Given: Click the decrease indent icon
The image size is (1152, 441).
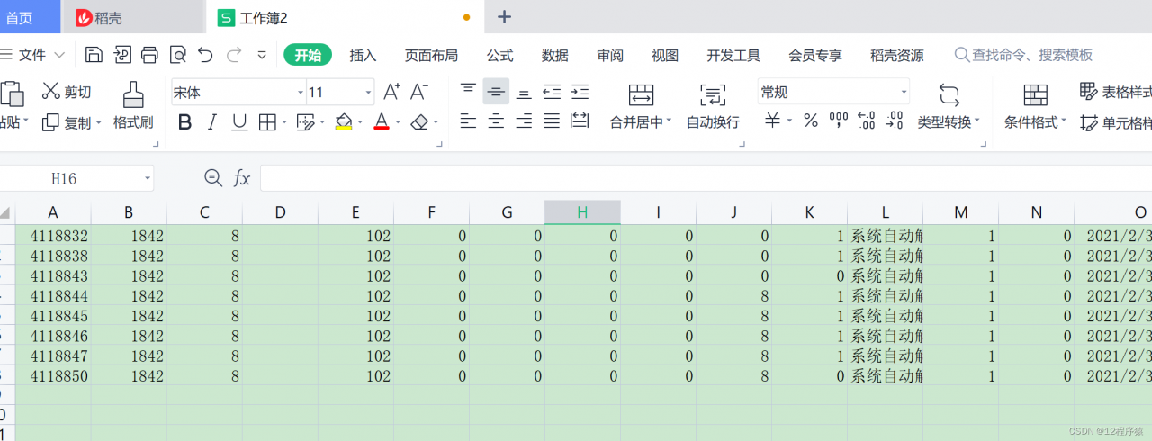Looking at the screenshot, I should coord(552,91).
